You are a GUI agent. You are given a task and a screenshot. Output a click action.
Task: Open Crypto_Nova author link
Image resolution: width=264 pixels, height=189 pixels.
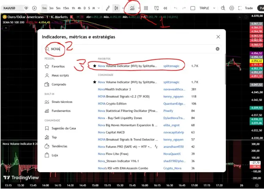[172, 168]
